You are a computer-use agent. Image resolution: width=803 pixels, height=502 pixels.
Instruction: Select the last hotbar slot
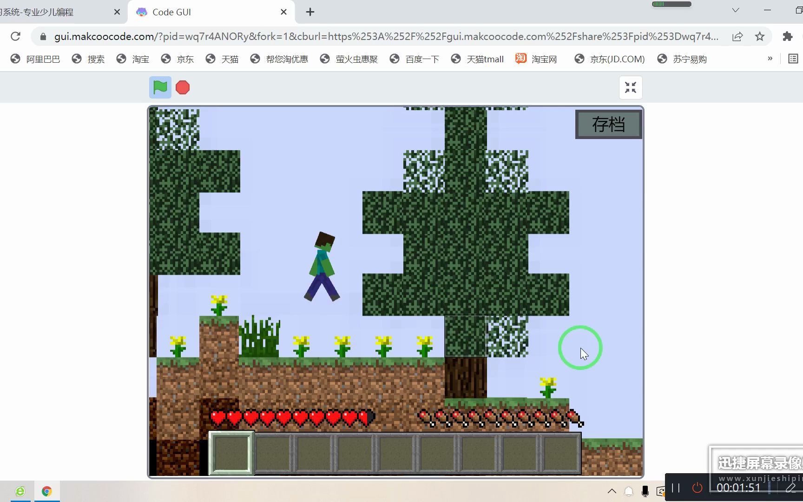561,453
